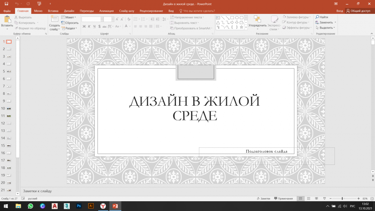Expand the Layout (Макет) dropdown

70,17
